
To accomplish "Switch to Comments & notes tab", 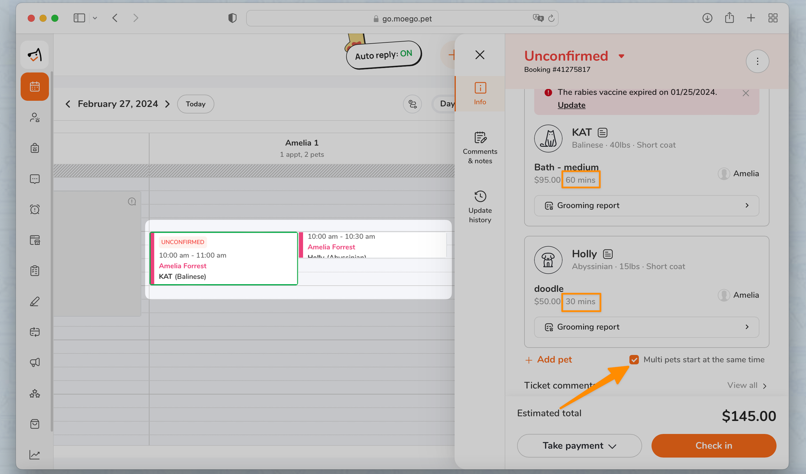I will coord(480,148).
